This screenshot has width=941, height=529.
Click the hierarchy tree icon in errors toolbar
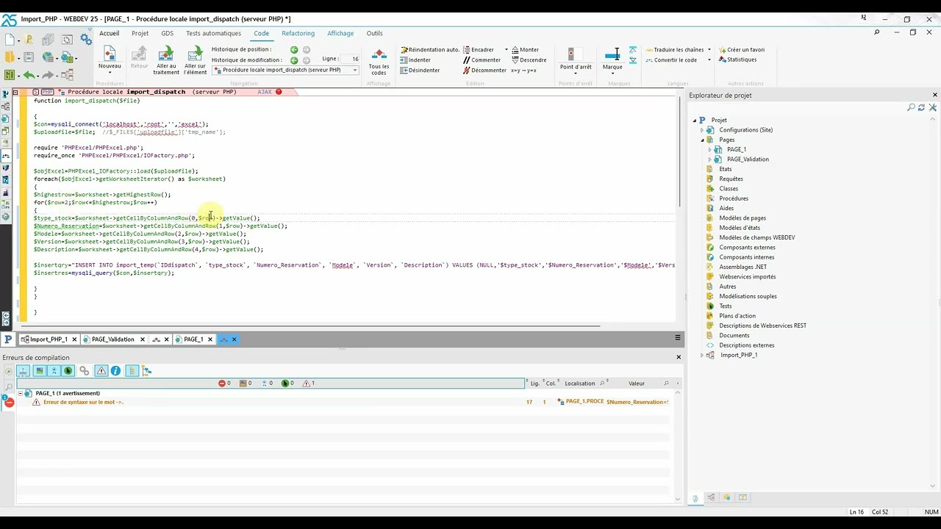point(147,371)
